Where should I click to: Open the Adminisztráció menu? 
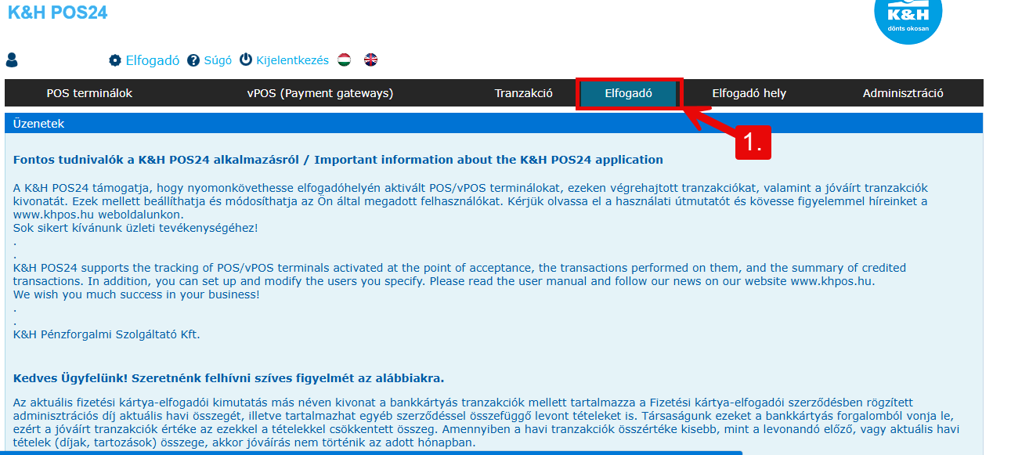click(903, 93)
